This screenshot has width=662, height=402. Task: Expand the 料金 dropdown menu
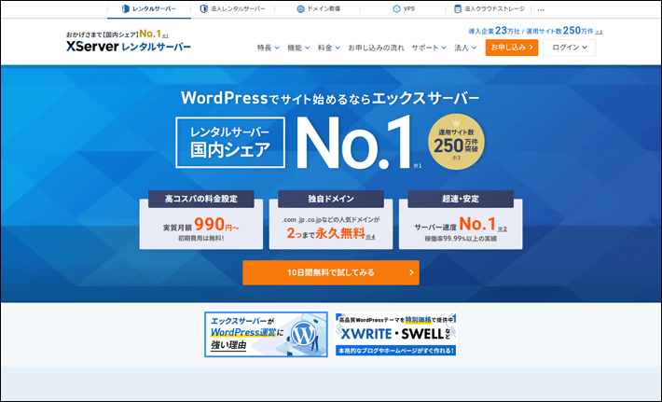pyautogui.click(x=330, y=48)
